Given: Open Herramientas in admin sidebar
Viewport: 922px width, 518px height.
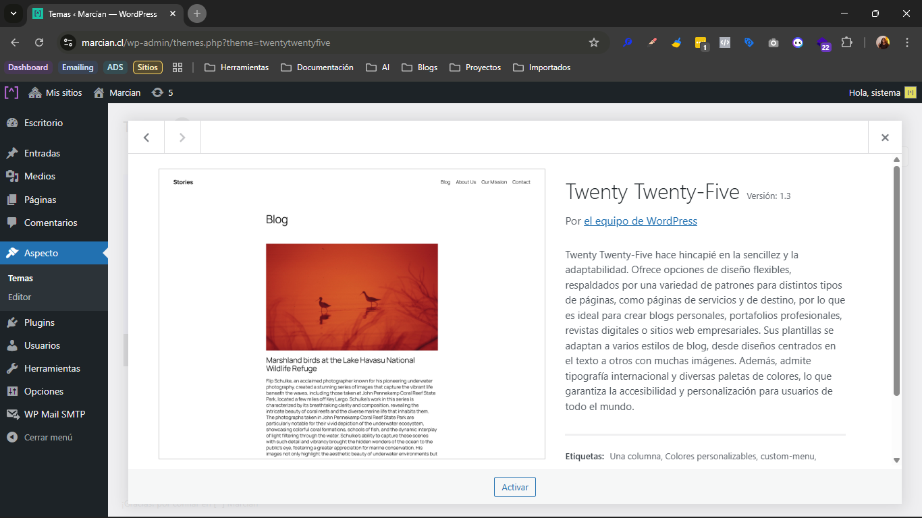Looking at the screenshot, I should click(52, 368).
